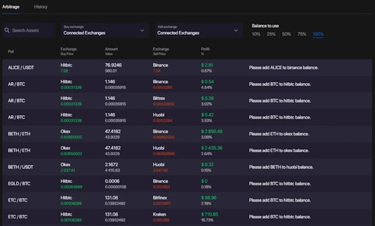Select 100% balance to use
The width and height of the screenshot is (375, 226).
pyautogui.click(x=318, y=34)
